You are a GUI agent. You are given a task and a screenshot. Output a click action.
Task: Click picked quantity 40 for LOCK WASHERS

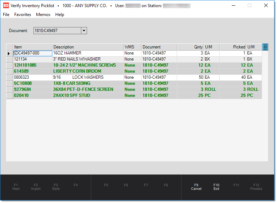(233, 77)
